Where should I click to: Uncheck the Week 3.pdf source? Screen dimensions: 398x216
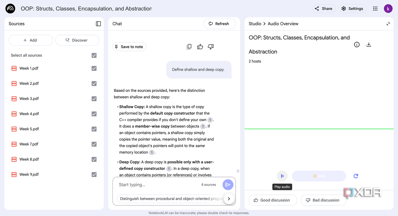pos(94,99)
